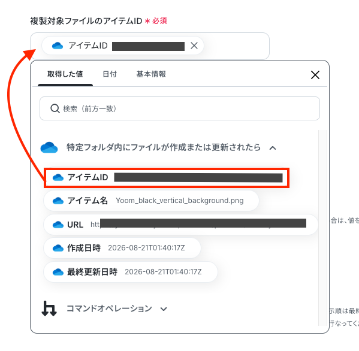Screen dimensions: 359x351
Task: Remove the アイテムID chip with its X icon
Action: [194, 46]
